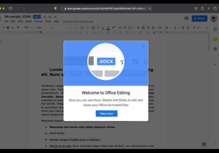219x153 pixels.
Task: Select the paint format tool
Action: (x=18, y=27)
